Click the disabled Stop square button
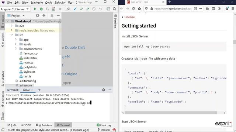Image resolution: width=236 pixels, height=132 pixels. pyautogui.click(x=60, y=9)
